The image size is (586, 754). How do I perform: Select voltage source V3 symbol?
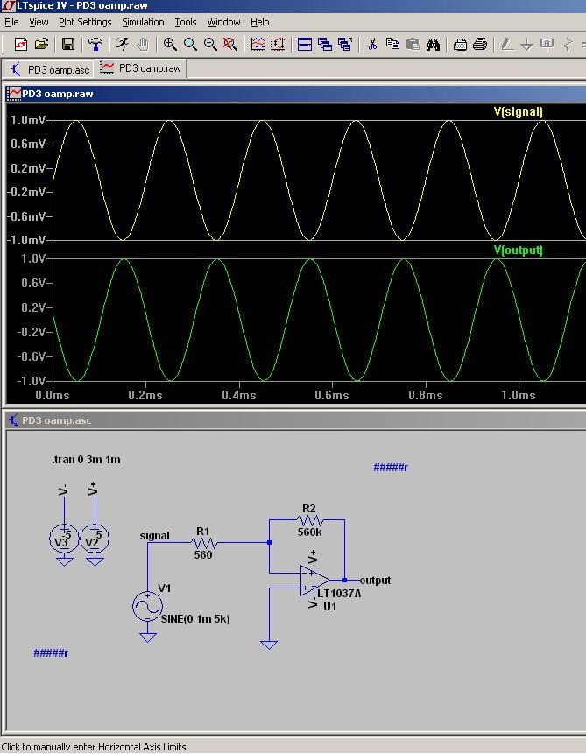pyautogui.click(x=65, y=539)
